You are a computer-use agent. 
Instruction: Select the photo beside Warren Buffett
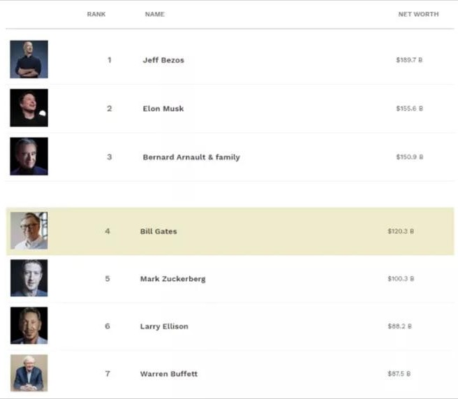coord(29,373)
